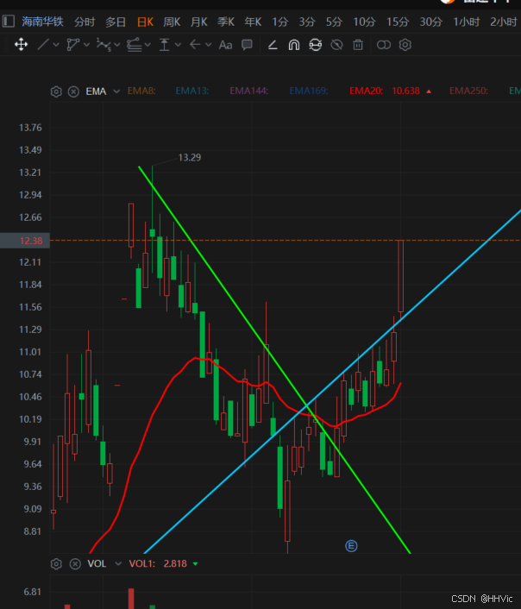Click the 海南华铁 stock name

[42, 22]
